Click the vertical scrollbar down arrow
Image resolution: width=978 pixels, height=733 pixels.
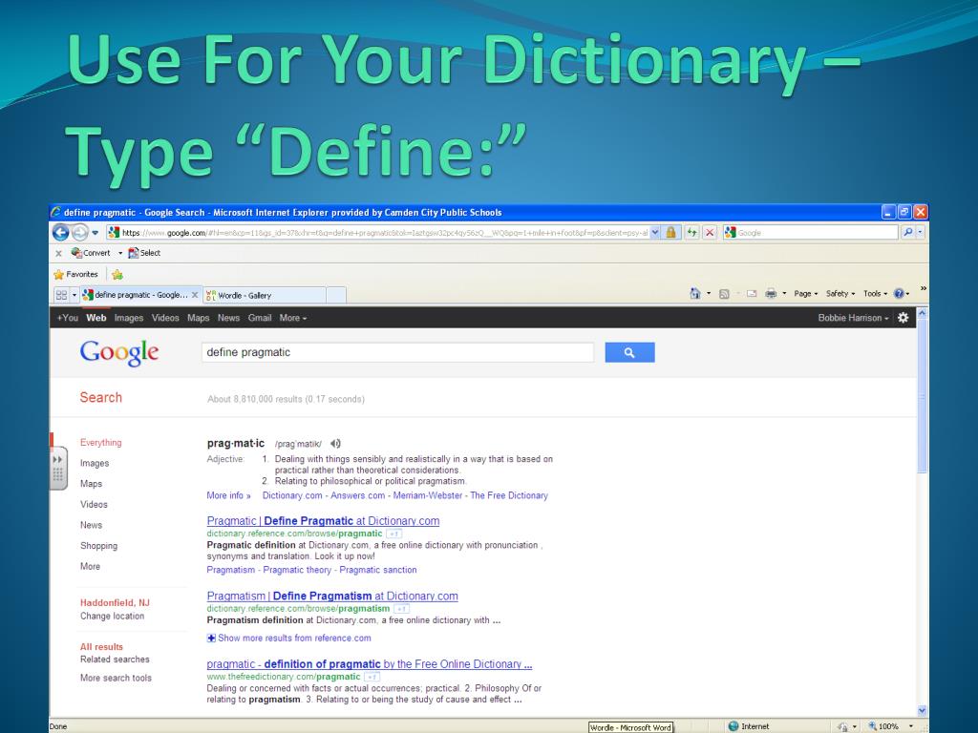coord(922,710)
